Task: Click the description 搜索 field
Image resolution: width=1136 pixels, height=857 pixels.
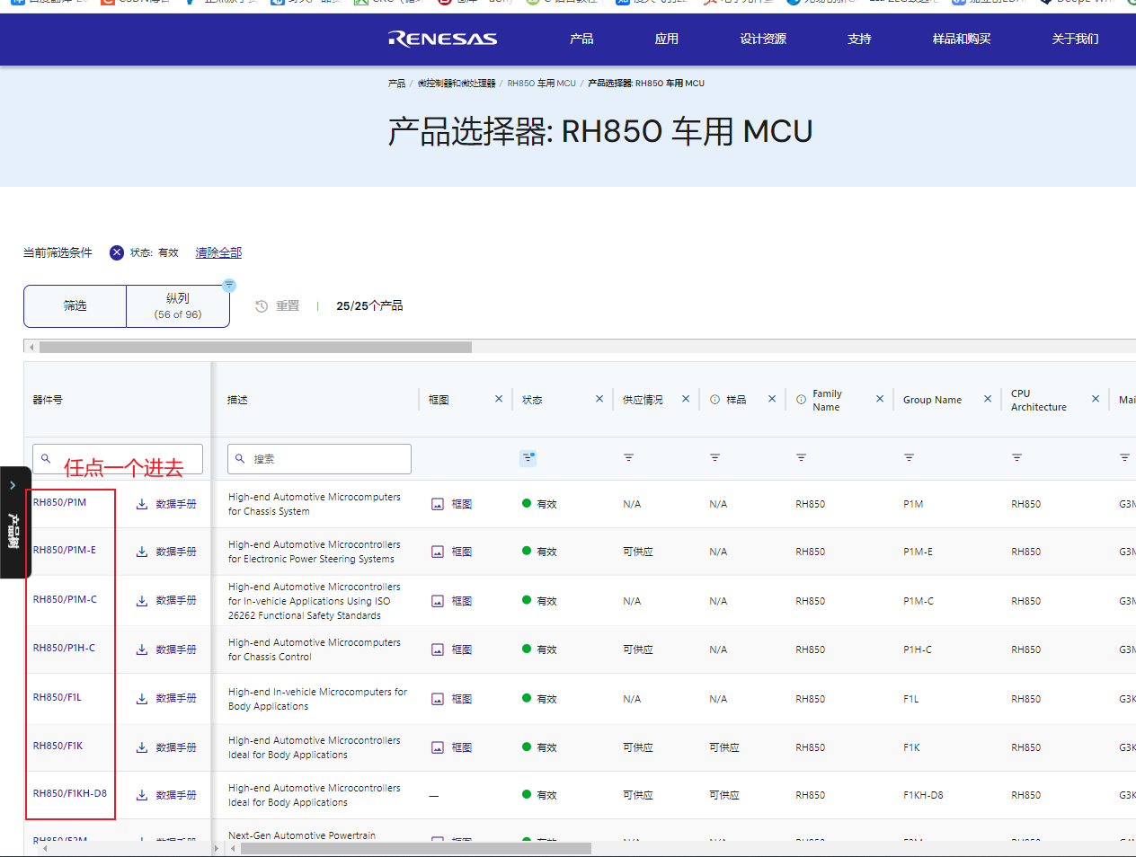Action: tap(319, 459)
